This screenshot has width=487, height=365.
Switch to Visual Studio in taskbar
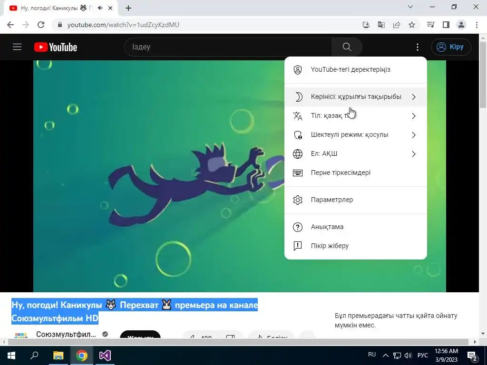click(105, 355)
